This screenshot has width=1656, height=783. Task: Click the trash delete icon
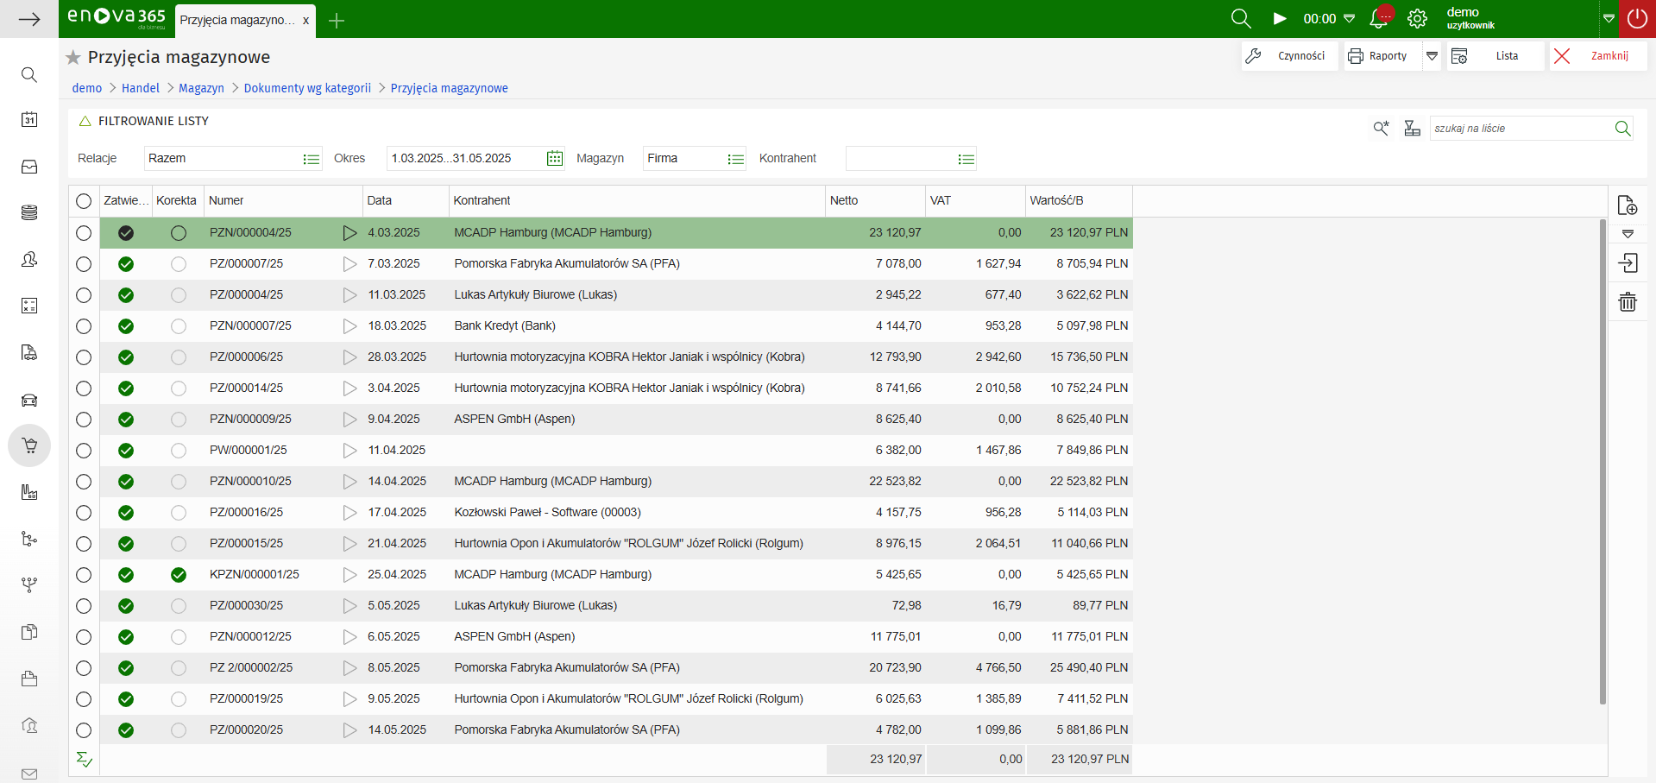pyautogui.click(x=1627, y=302)
